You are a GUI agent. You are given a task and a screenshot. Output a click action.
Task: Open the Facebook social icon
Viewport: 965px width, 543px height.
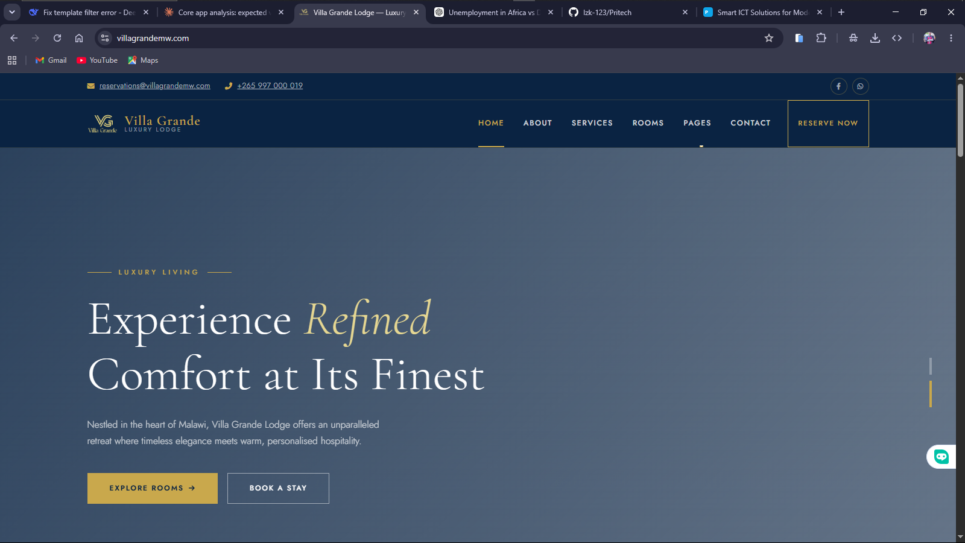point(838,86)
